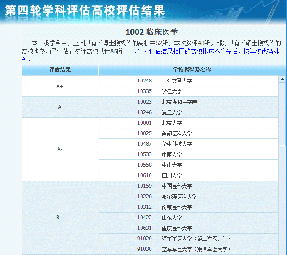287x255 pixels.
Task: Select the row 10248 上海交通大学
Action: (x=189, y=81)
